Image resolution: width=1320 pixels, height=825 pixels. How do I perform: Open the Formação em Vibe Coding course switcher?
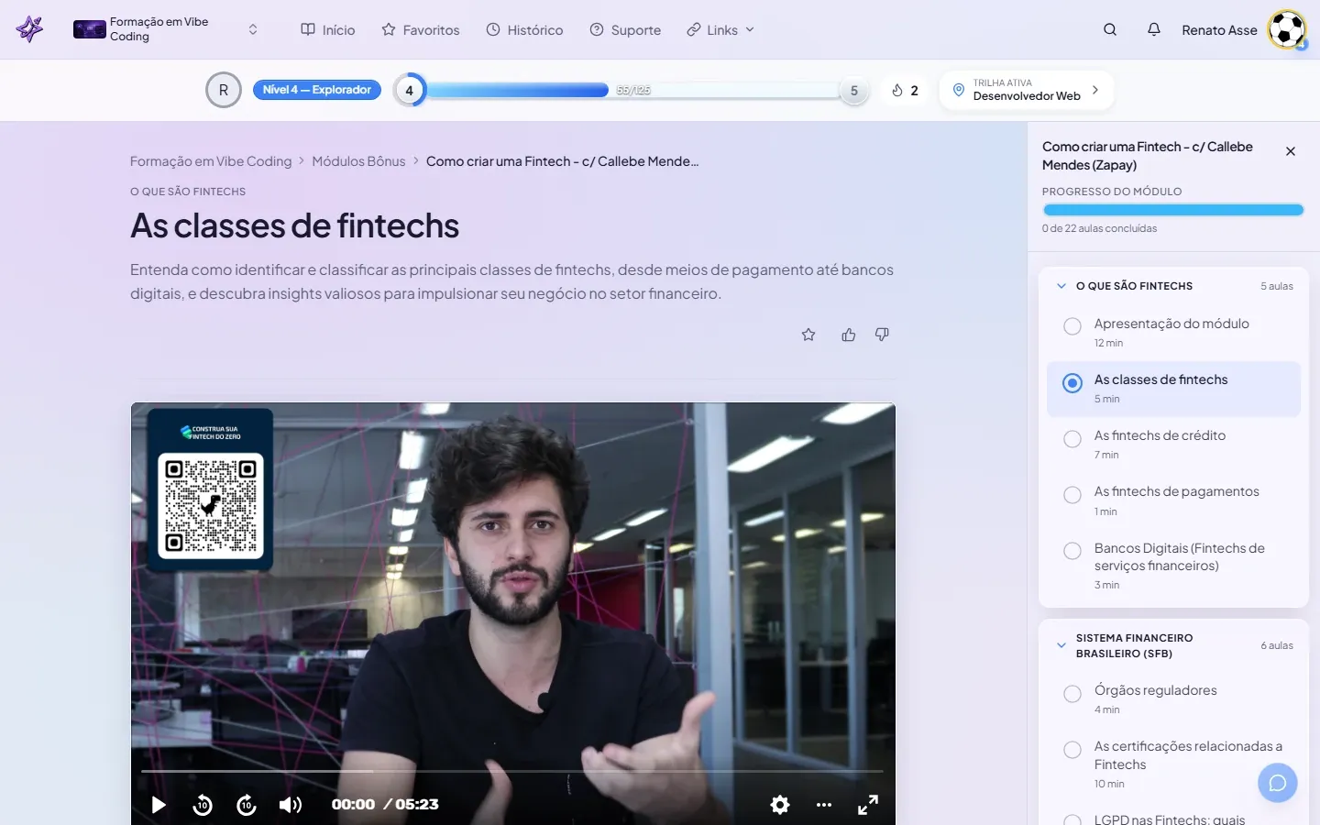[x=166, y=29]
